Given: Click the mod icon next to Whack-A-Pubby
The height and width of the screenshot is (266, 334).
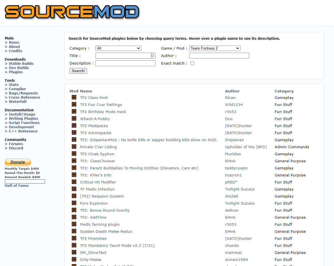Looking at the screenshot, I should 74,118.
